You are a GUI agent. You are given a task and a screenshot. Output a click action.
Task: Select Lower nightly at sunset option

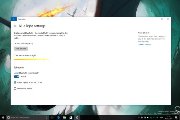(x=28, y=82)
